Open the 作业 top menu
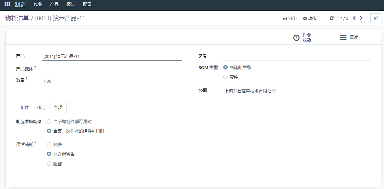This screenshot has width=384, height=189. [38, 4]
